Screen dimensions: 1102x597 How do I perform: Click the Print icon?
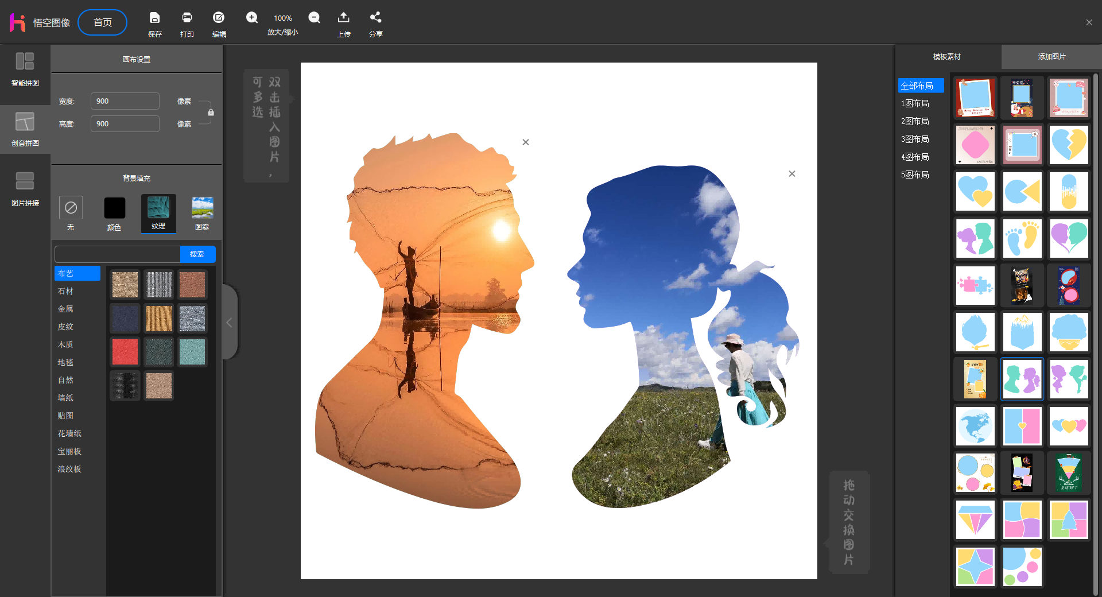tap(187, 18)
